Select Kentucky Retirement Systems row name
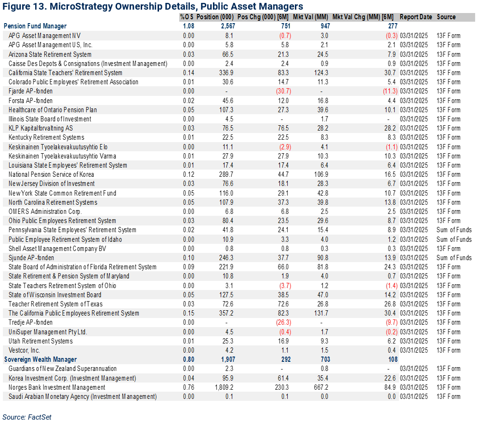The height and width of the screenshot is (423, 478). tap(46, 137)
